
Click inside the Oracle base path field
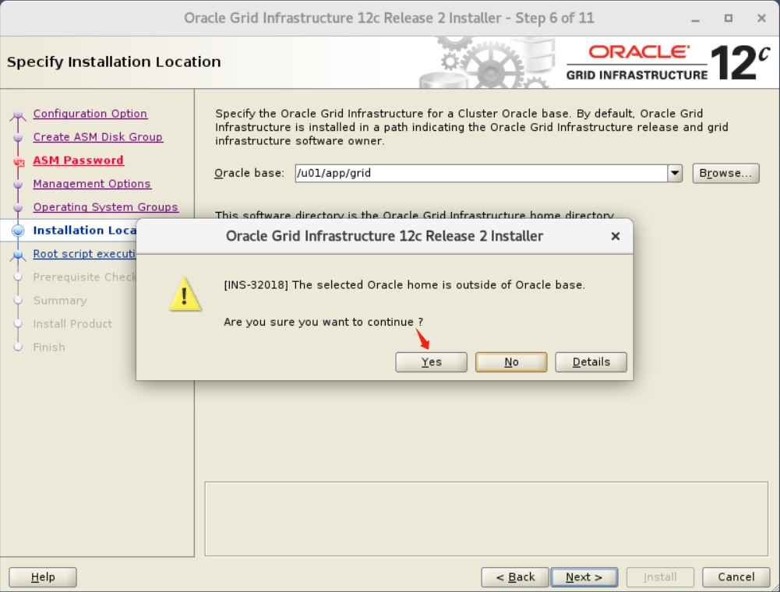point(468,173)
